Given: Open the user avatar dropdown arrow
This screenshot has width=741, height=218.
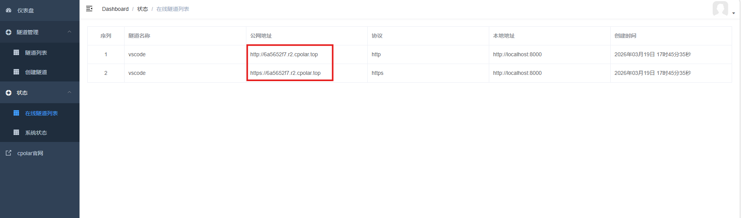Looking at the screenshot, I should (733, 13).
